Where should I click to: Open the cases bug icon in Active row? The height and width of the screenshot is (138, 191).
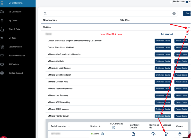180,134
